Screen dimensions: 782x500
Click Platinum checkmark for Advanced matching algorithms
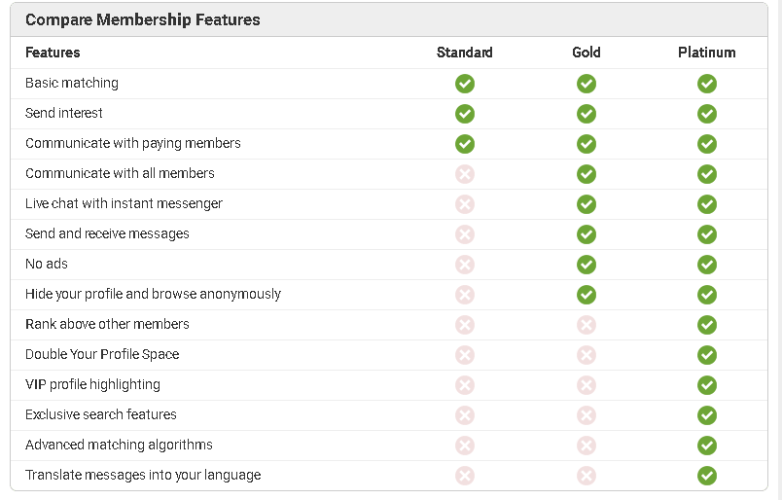point(707,446)
